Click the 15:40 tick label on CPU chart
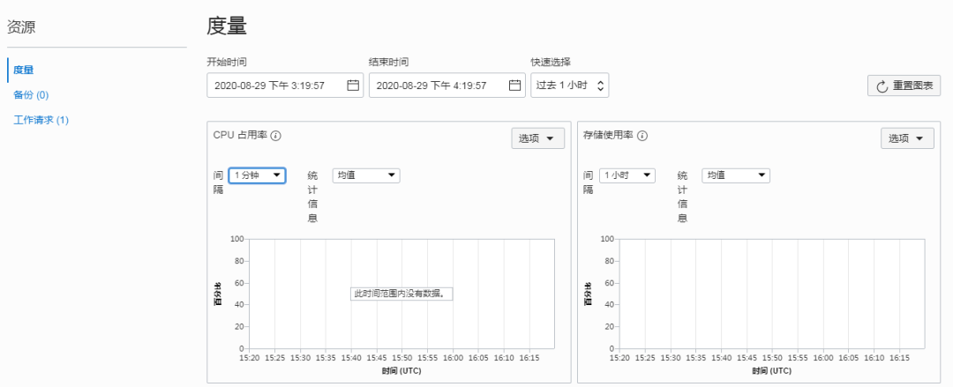 click(x=351, y=358)
